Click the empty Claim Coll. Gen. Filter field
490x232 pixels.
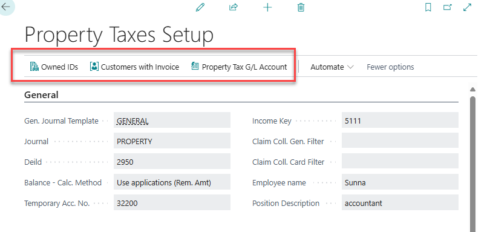point(400,142)
